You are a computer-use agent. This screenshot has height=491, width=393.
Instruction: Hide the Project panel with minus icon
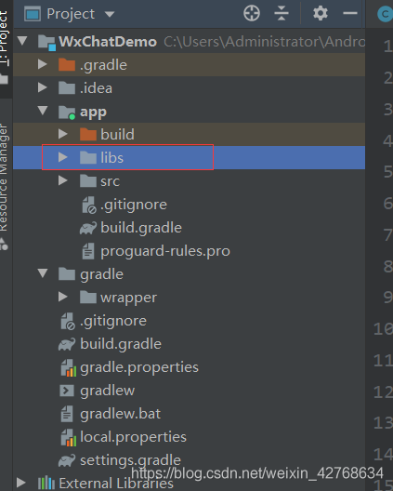350,13
